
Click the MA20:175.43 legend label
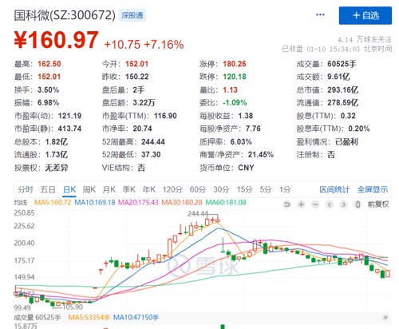(x=138, y=203)
